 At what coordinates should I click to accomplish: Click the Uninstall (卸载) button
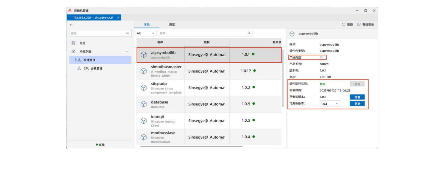point(357,97)
